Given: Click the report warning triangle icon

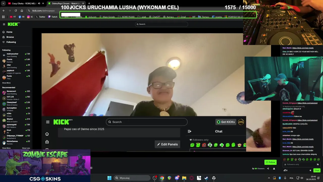Looking at the screenshot, I should (274, 169).
